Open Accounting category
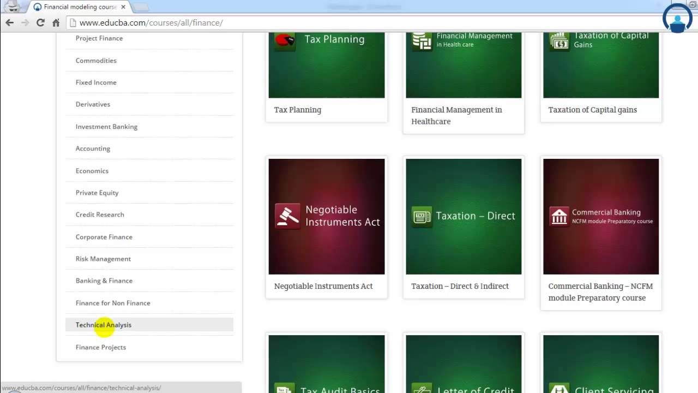 point(93,148)
